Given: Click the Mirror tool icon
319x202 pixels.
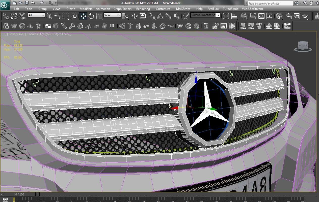Looking at the screenshot, I should coord(226,16).
